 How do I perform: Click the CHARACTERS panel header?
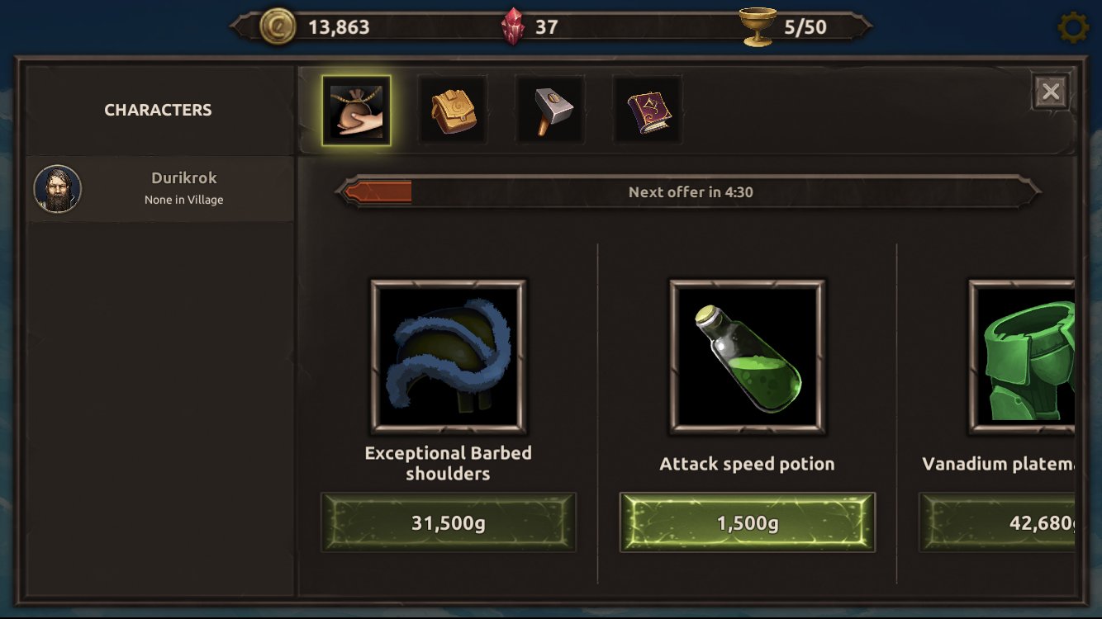(x=159, y=111)
